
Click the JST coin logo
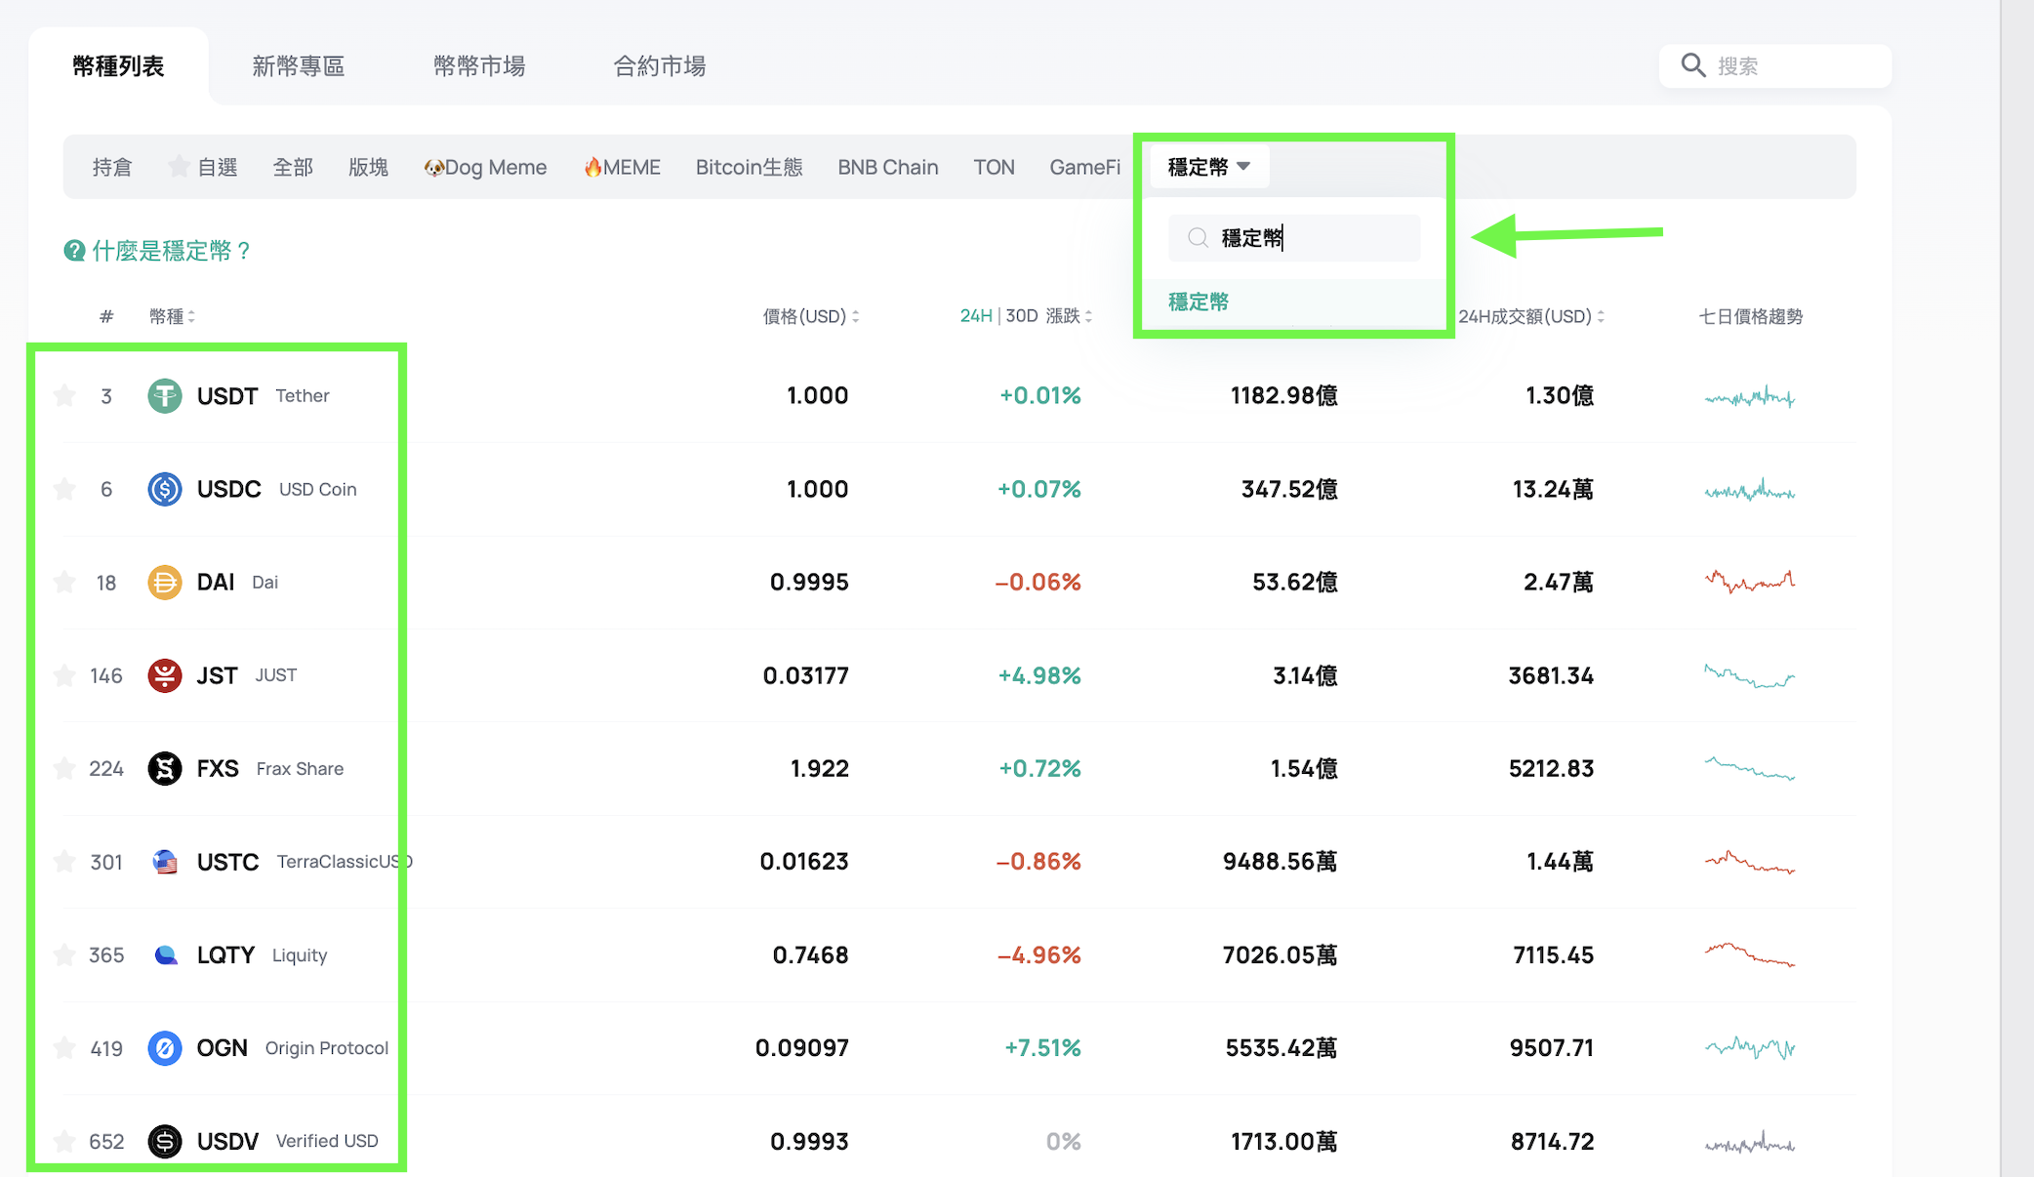point(164,675)
